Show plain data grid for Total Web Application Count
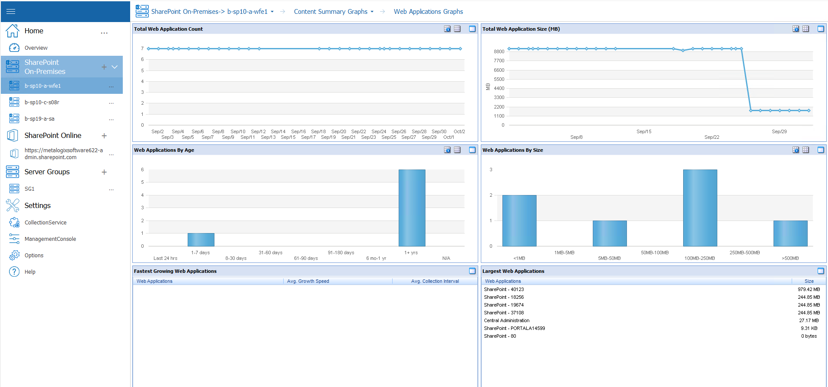Image resolution: width=828 pixels, height=387 pixels. click(457, 29)
